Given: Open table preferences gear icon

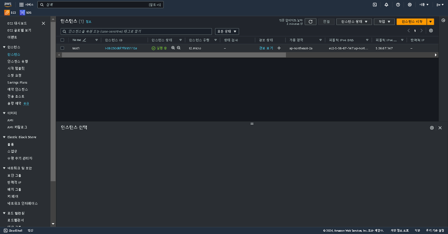Looking at the screenshot, I should (x=431, y=31).
